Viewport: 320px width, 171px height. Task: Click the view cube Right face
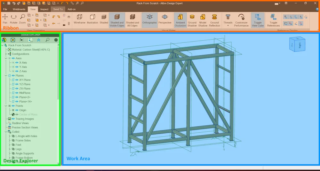pyautogui.click(x=300, y=45)
